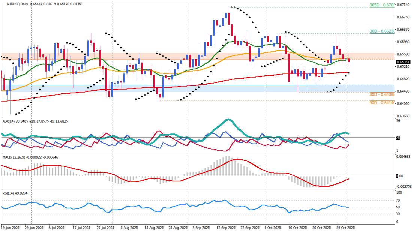Click the 0.63660 price axis value
The height and width of the screenshot is (232, 412).
point(403,116)
